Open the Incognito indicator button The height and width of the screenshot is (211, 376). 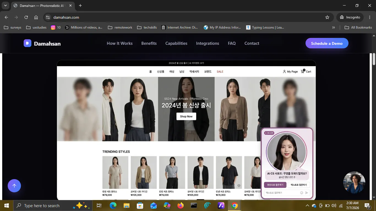click(x=350, y=17)
